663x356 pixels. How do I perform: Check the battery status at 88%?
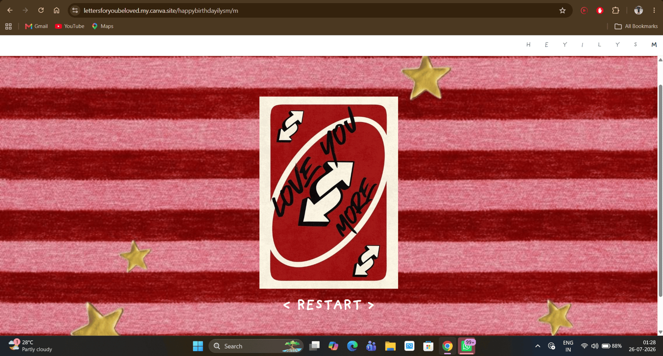coord(612,346)
